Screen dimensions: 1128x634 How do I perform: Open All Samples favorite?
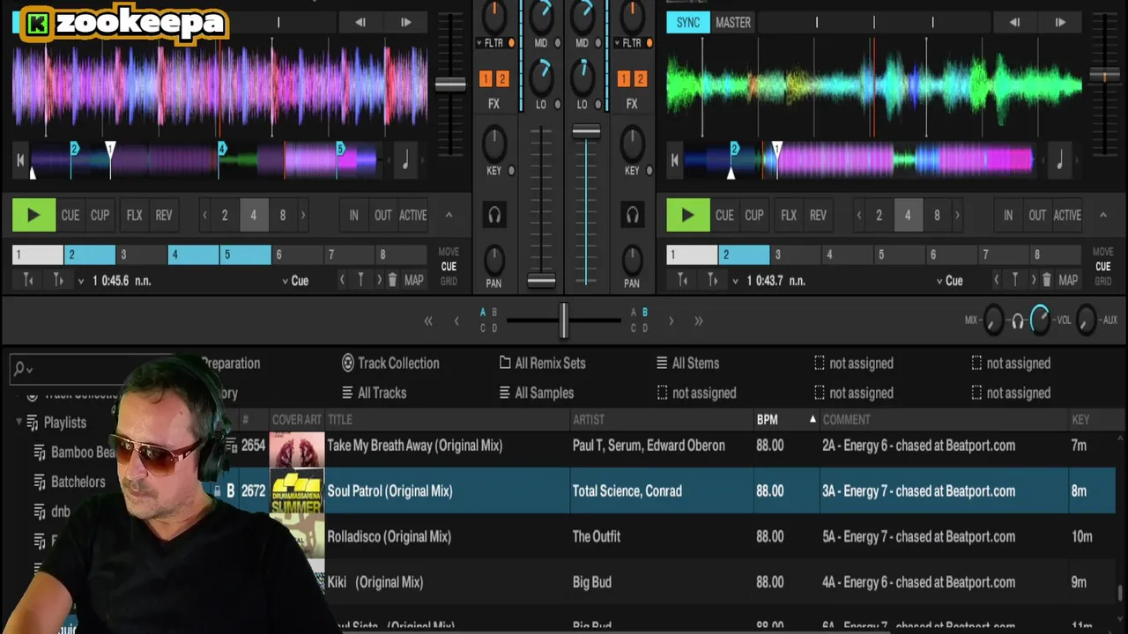536,393
